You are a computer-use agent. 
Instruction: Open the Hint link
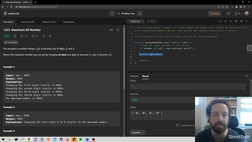[x=111, y=30]
